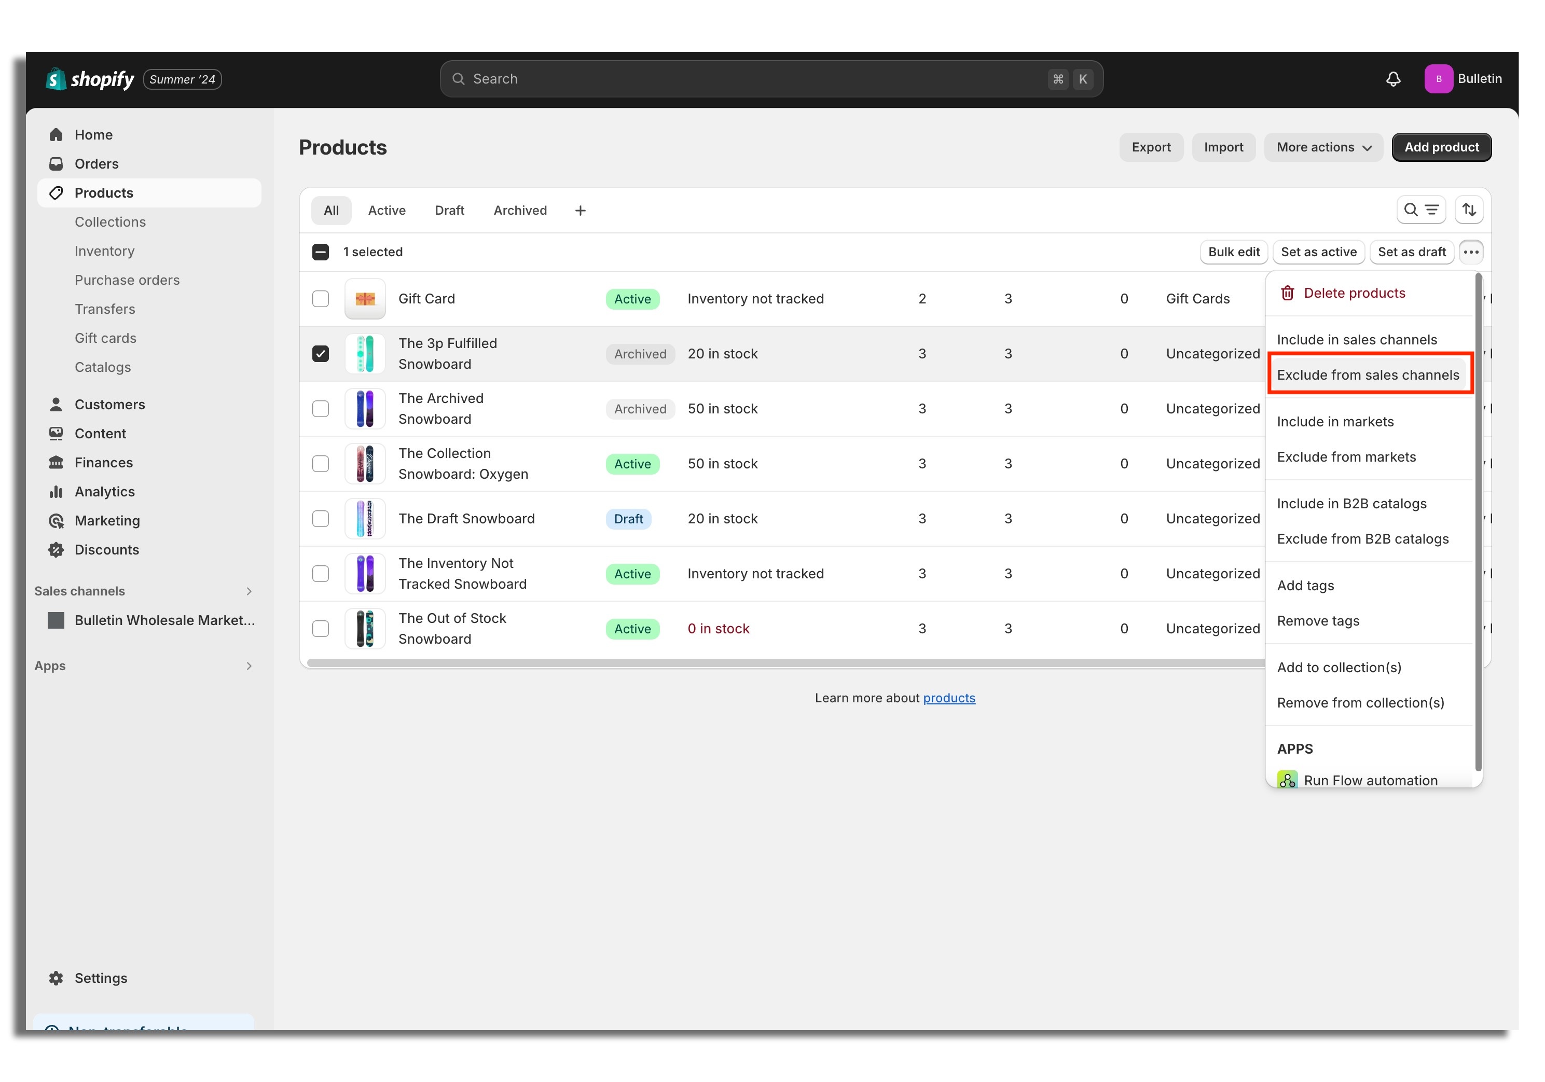Click the Discounts badge icon
Image resolution: width=1545 pixels, height=1082 pixels.
click(x=56, y=549)
